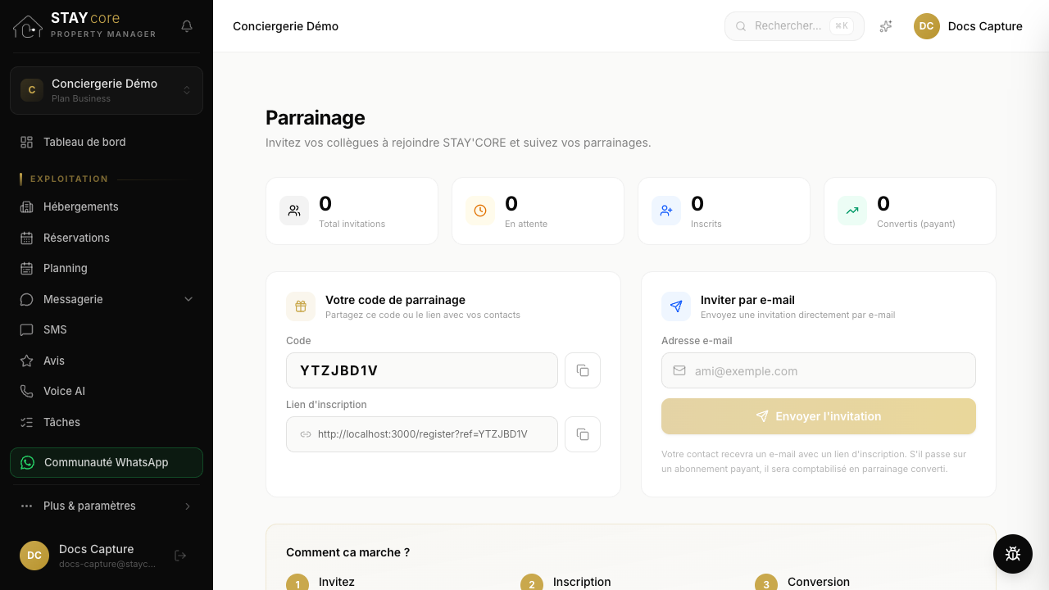The width and height of the screenshot is (1049, 590).
Task: Open the Tâches section
Action: click(x=107, y=422)
